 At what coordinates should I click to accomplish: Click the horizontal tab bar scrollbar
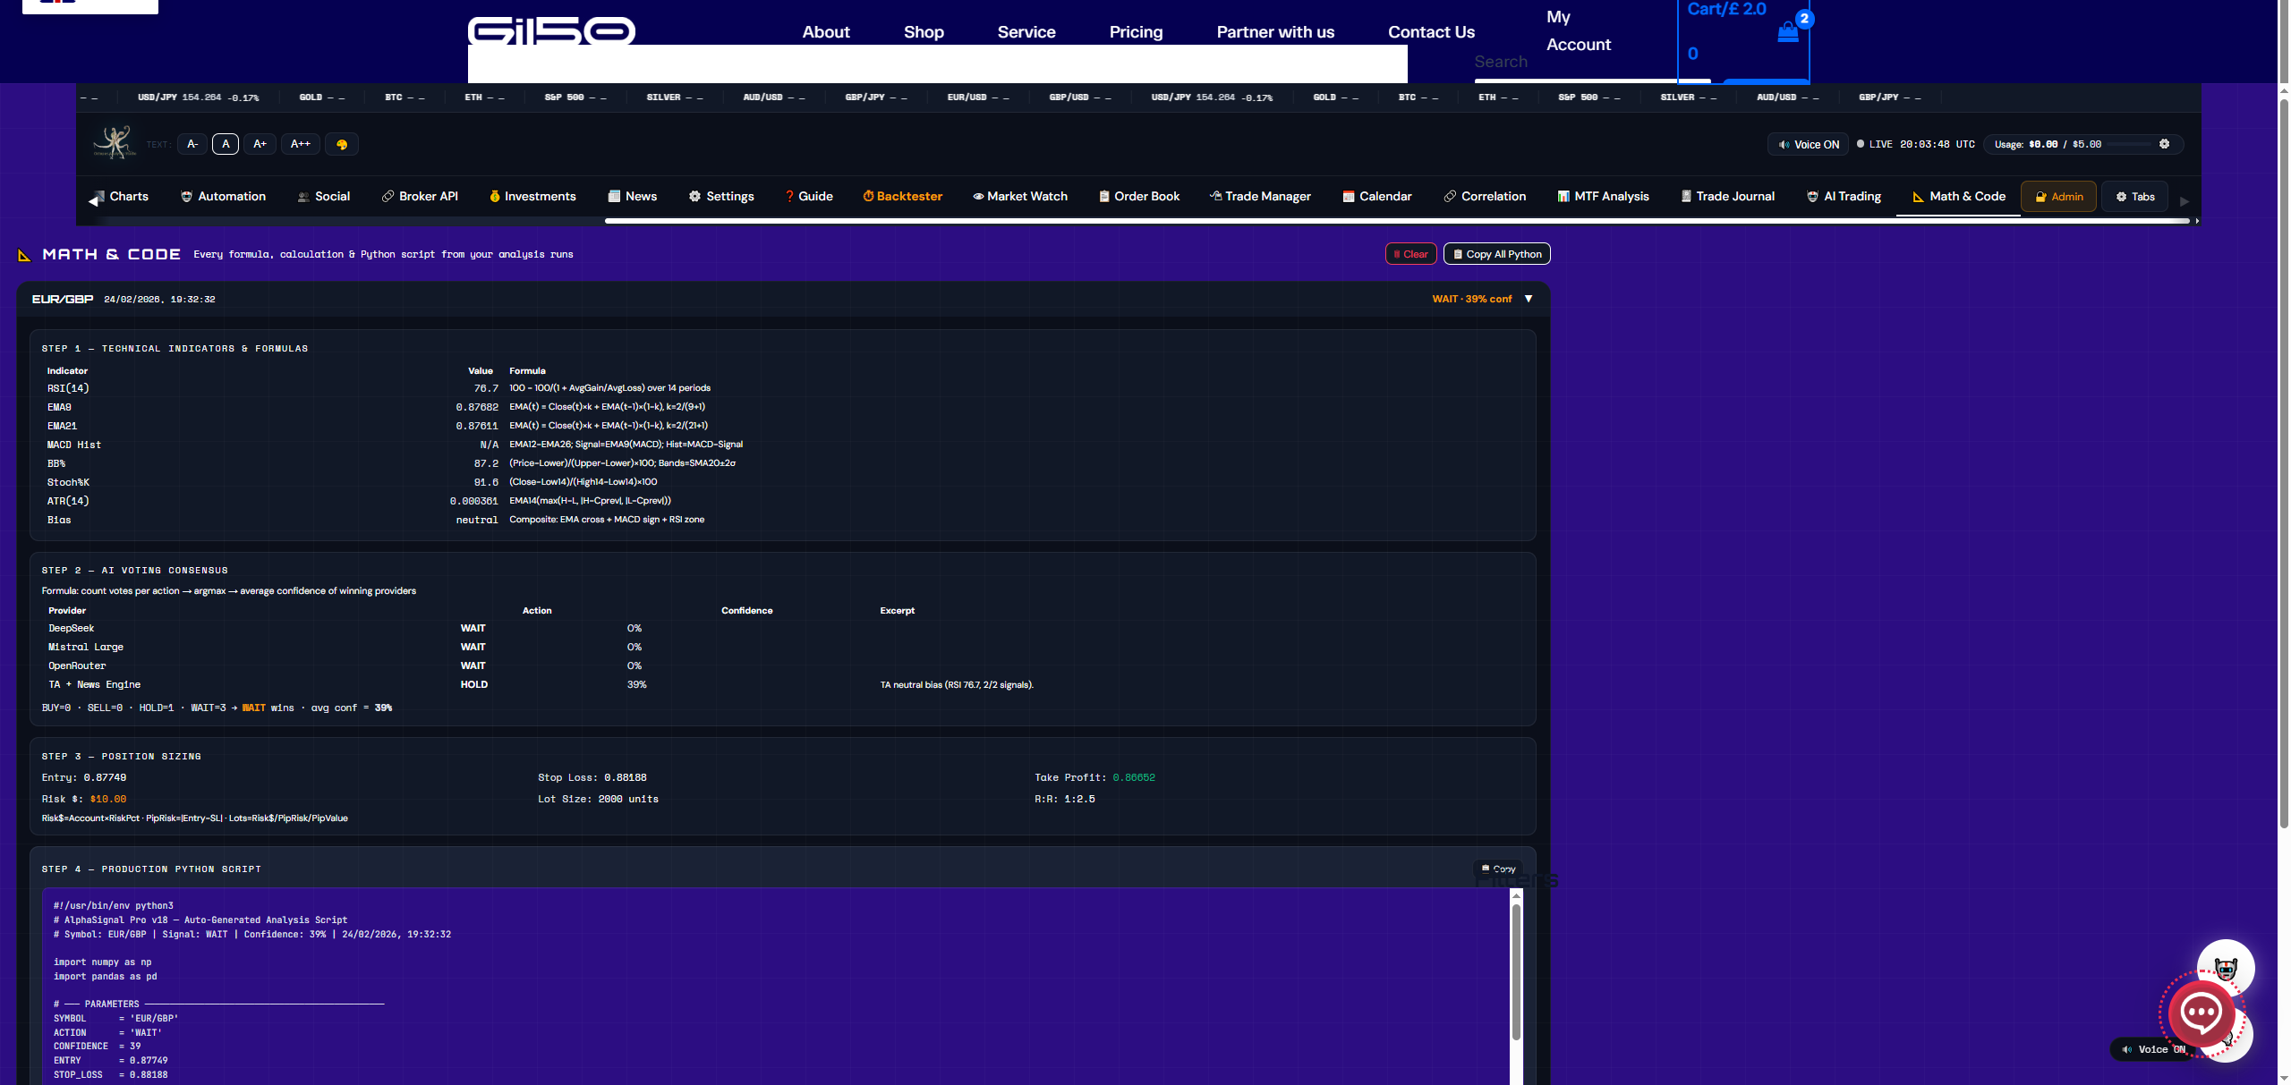(x=1396, y=220)
